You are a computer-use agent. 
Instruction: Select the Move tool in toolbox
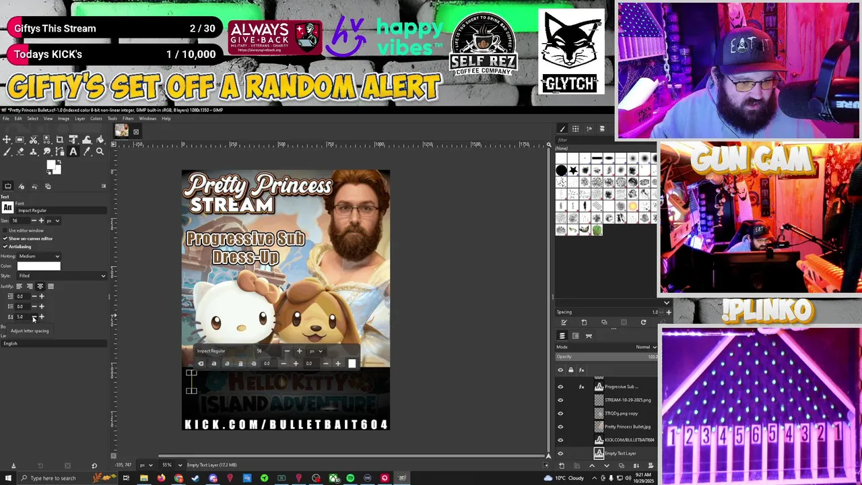click(x=7, y=139)
